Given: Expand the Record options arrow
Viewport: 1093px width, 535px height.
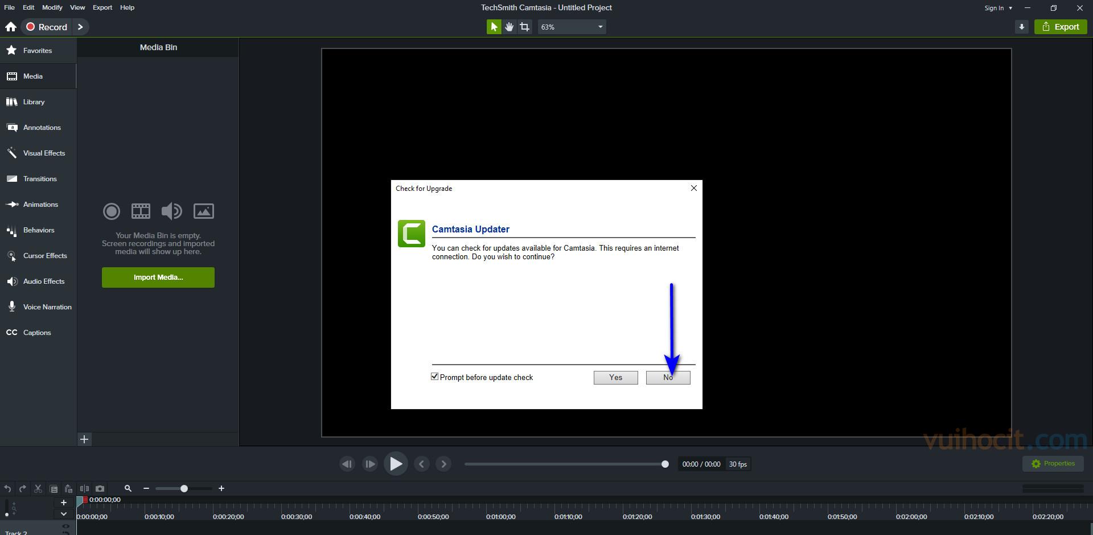Looking at the screenshot, I should 80,27.
